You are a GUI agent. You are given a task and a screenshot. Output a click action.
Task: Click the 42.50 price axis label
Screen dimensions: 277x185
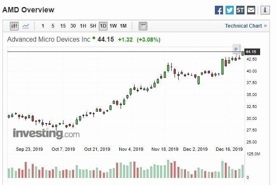point(252,59)
